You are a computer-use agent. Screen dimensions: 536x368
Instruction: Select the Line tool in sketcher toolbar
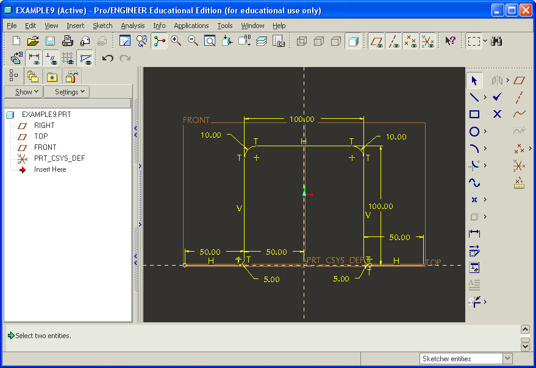[474, 97]
